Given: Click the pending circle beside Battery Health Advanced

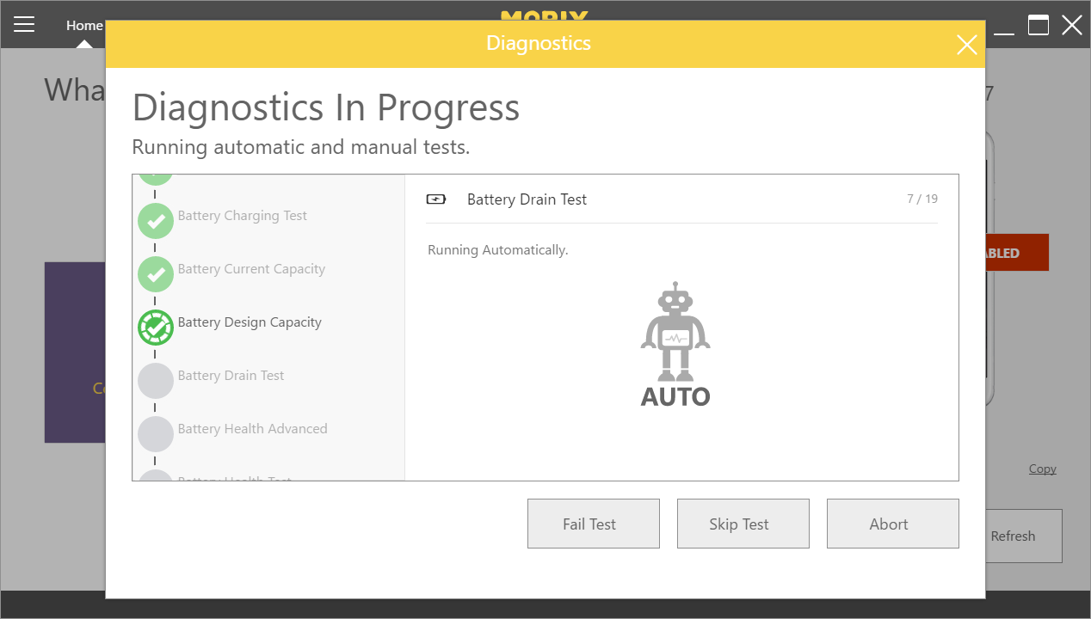Looking at the screenshot, I should (156, 434).
